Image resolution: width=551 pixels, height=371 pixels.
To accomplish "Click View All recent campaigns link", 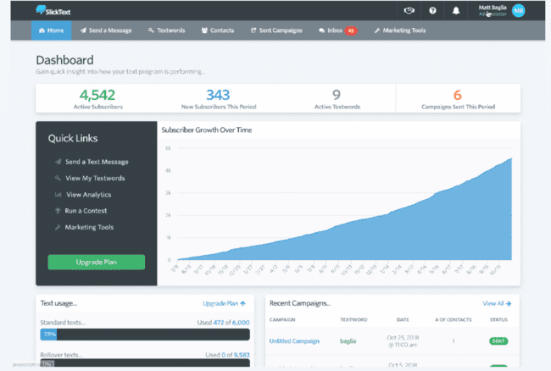I will (496, 302).
